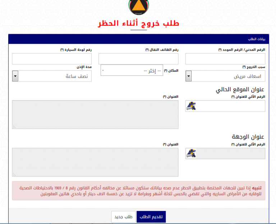Viewport: 276px width, 224px height.
Task: Click the orange triangle logo at page top
Action: (x=138, y=7)
